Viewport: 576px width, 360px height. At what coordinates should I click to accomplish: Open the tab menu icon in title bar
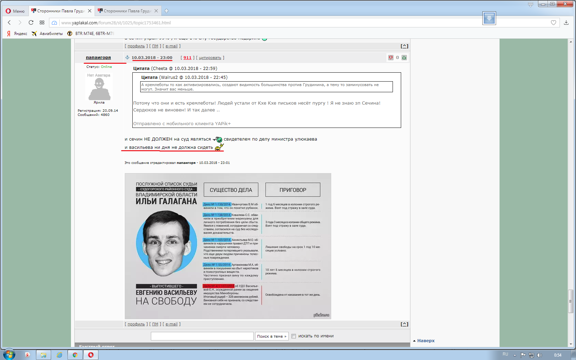click(x=530, y=4)
